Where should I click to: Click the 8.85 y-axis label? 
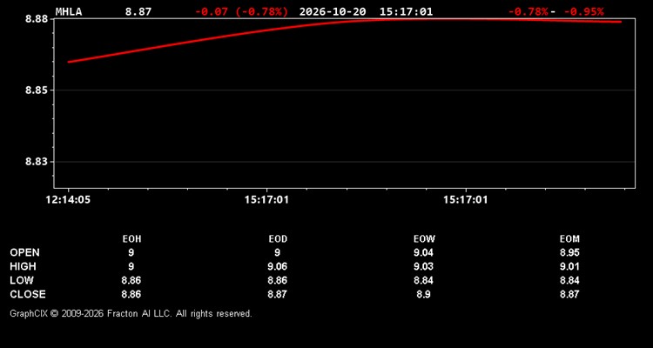[x=37, y=90]
